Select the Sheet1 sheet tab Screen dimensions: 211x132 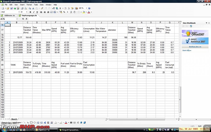14,119
